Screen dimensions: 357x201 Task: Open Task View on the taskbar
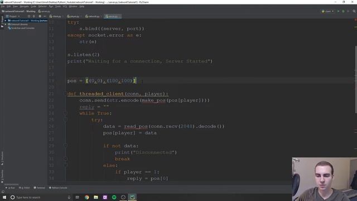78,197
